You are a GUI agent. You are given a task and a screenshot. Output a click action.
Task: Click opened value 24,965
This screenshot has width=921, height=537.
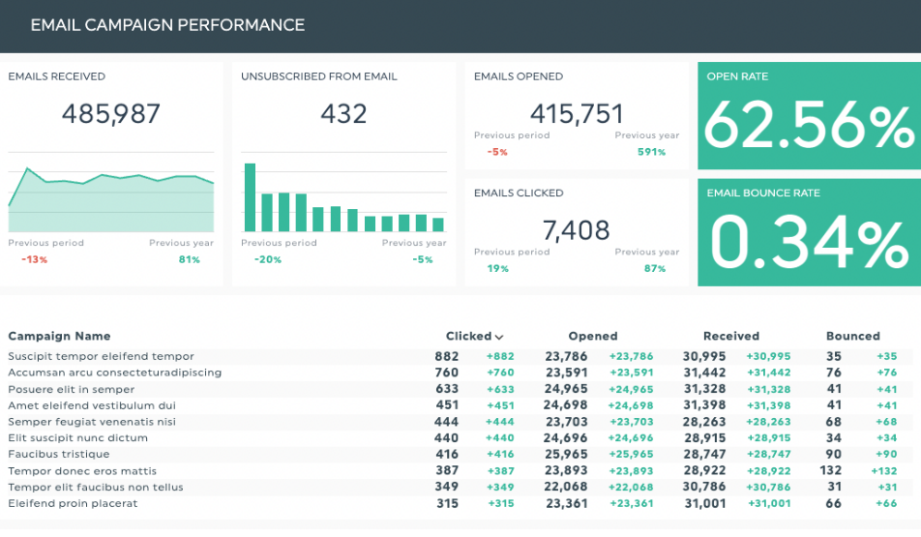(566, 389)
